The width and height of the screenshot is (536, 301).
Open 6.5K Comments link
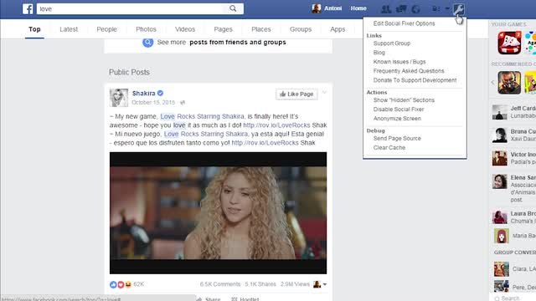click(x=220, y=284)
